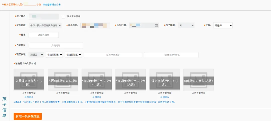Open the 证件类型 dropdown
271x121 pixels.
pyautogui.click(x=45, y=25)
